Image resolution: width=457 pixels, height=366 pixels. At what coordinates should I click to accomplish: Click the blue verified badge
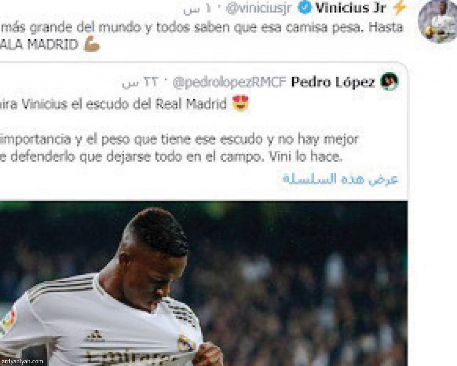(305, 8)
